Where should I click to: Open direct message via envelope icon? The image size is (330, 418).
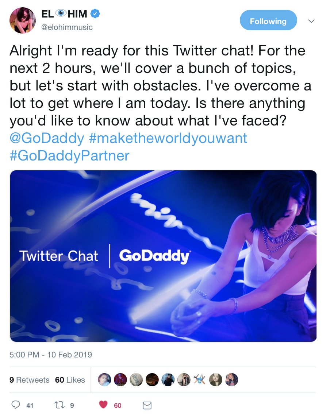pyautogui.click(x=147, y=405)
